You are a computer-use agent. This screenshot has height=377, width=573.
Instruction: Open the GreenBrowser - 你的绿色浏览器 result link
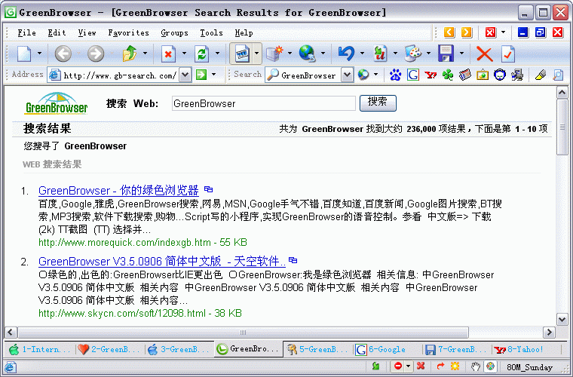118,190
